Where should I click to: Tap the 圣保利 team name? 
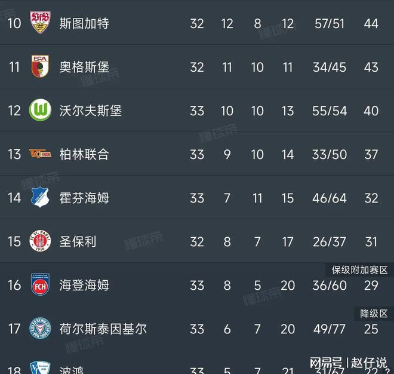[78, 241]
